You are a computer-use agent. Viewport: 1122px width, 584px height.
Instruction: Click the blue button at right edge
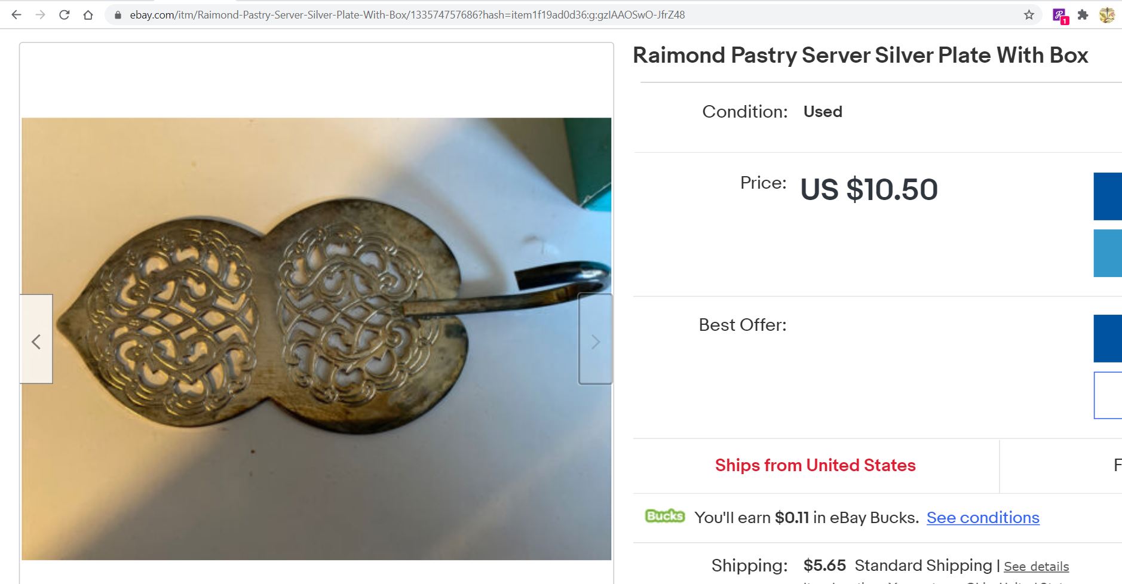(1110, 196)
